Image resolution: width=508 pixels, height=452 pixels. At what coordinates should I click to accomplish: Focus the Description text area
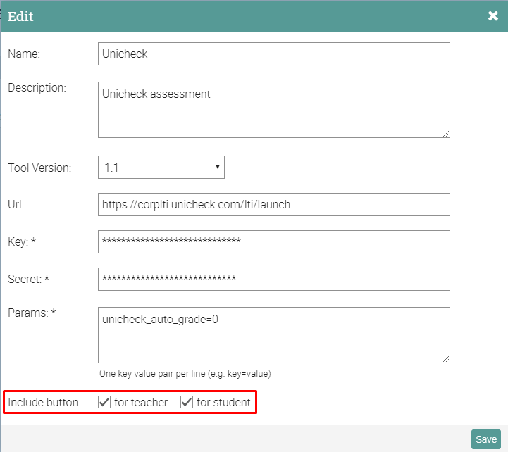tap(274, 110)
